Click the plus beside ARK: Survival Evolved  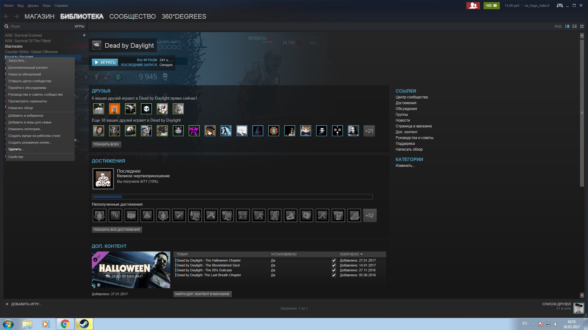(84, 35)
